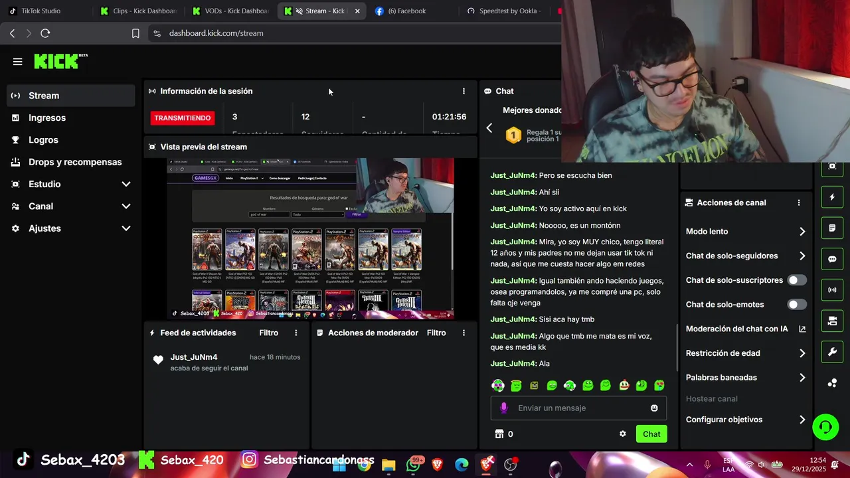The image size is (850, 478).
Task: Open chat settings gear icon
Action: tap(623, 434)
